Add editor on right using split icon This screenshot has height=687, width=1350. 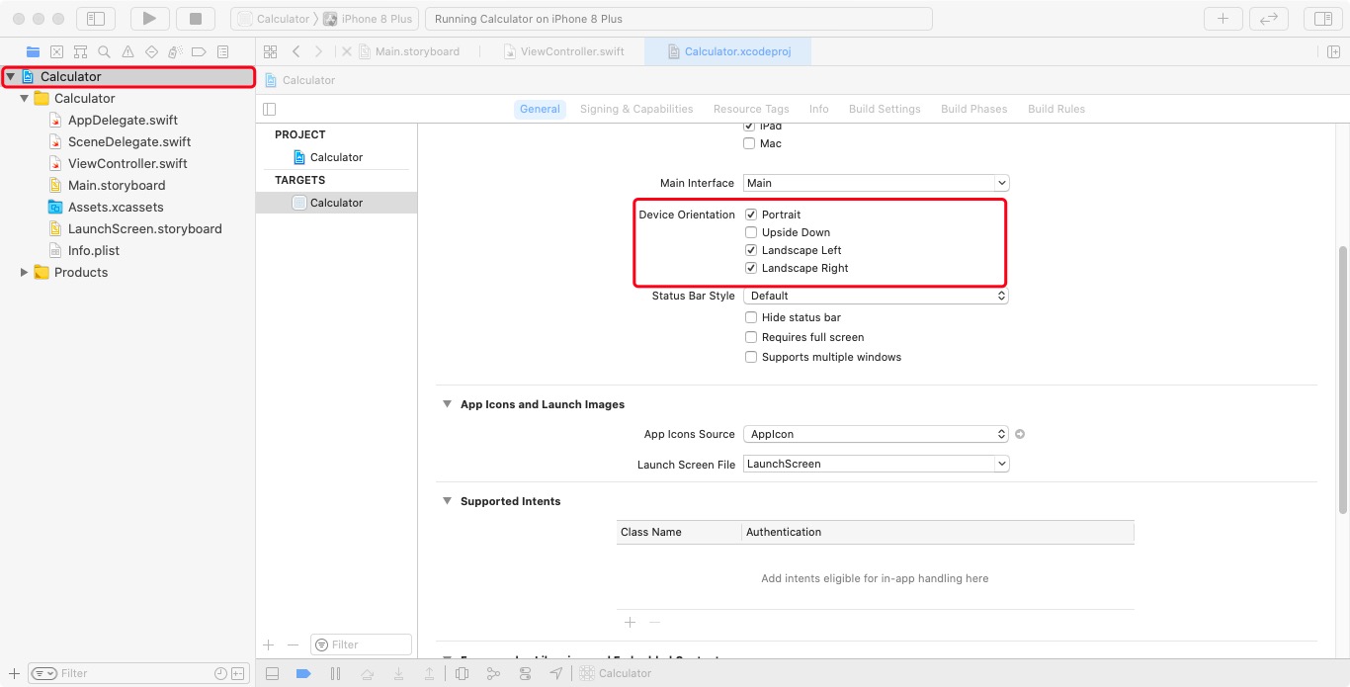click(x=1333, y=51)
